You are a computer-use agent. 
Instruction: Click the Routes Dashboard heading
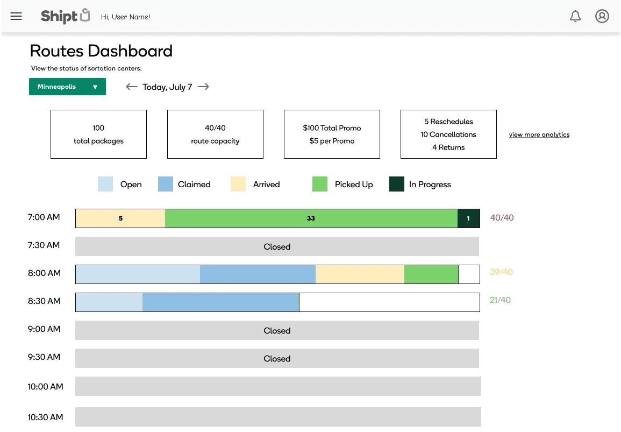[x=102, y=51]
